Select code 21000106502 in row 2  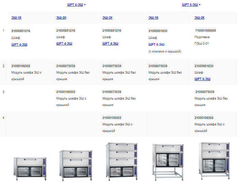tap(21, 66)
